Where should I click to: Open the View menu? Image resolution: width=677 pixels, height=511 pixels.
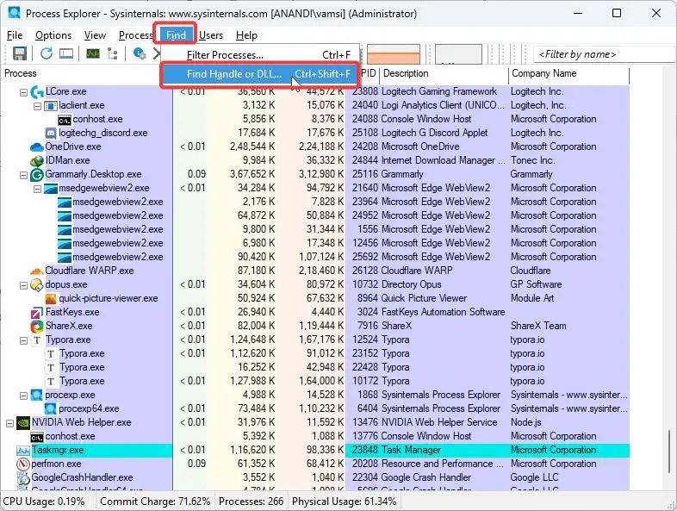95,35
